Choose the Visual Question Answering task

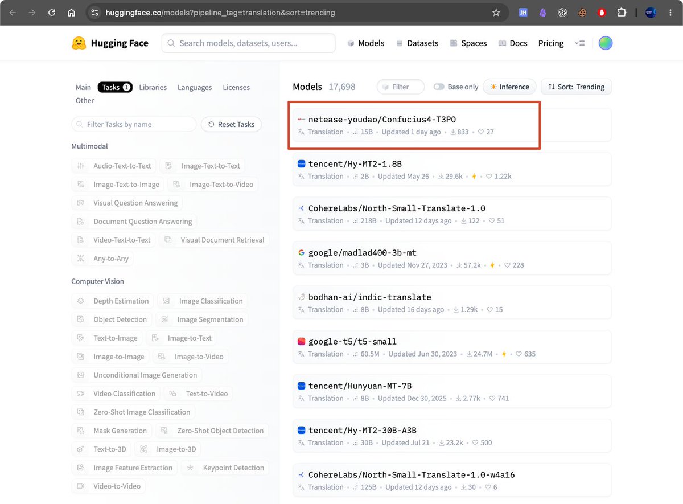click(x=127, y=203)
